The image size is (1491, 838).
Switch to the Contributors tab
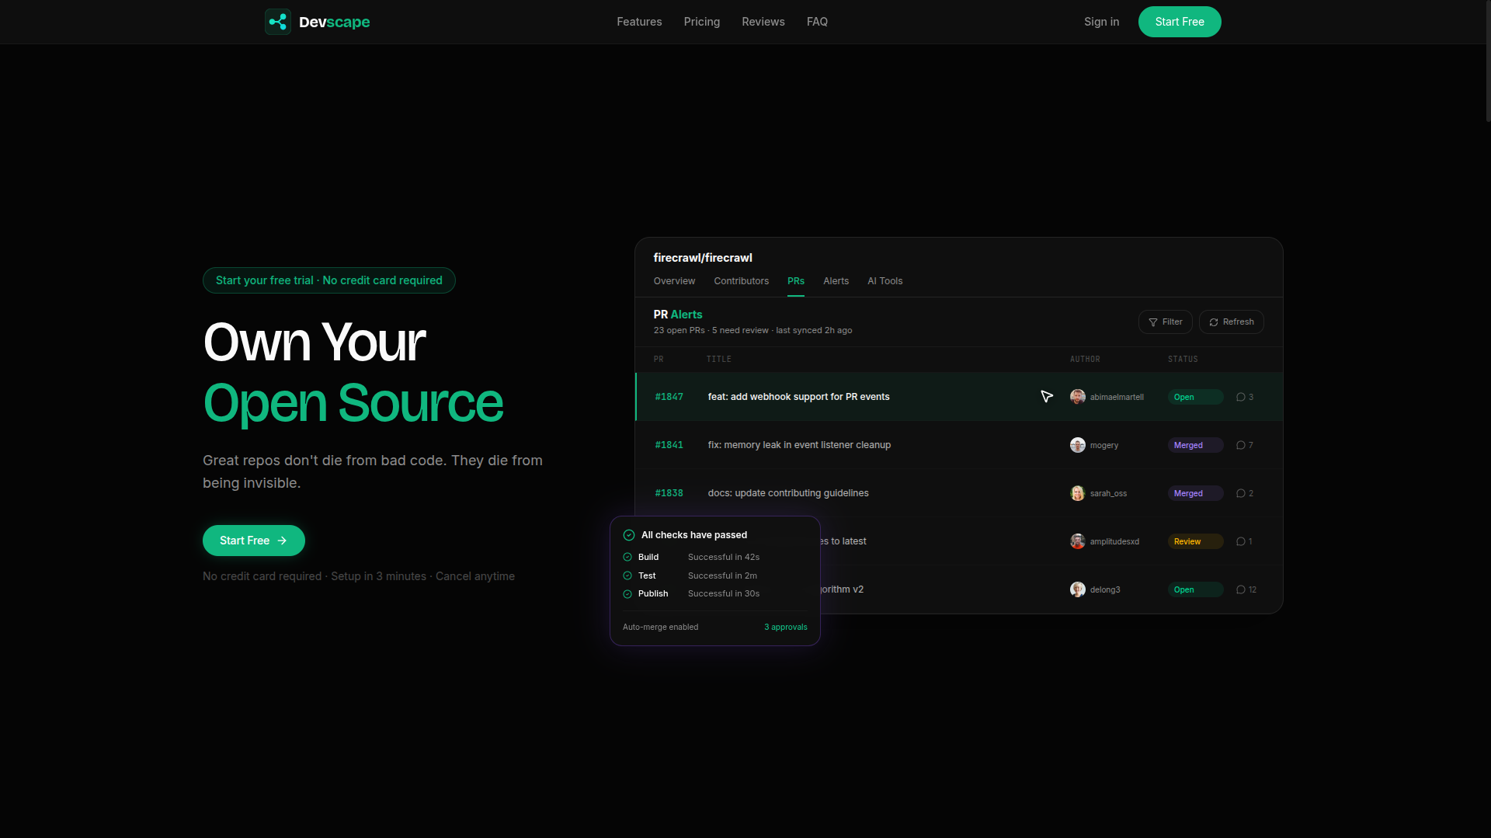coord(742,281)
